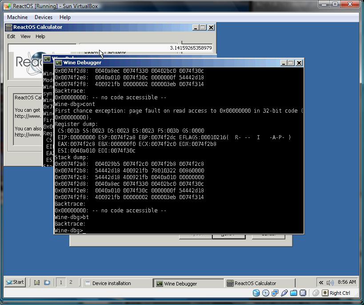The width and height of the screenshot is (364, 305).
Task: Click the keyboard capture arrow icon
Action: (325, 293)
